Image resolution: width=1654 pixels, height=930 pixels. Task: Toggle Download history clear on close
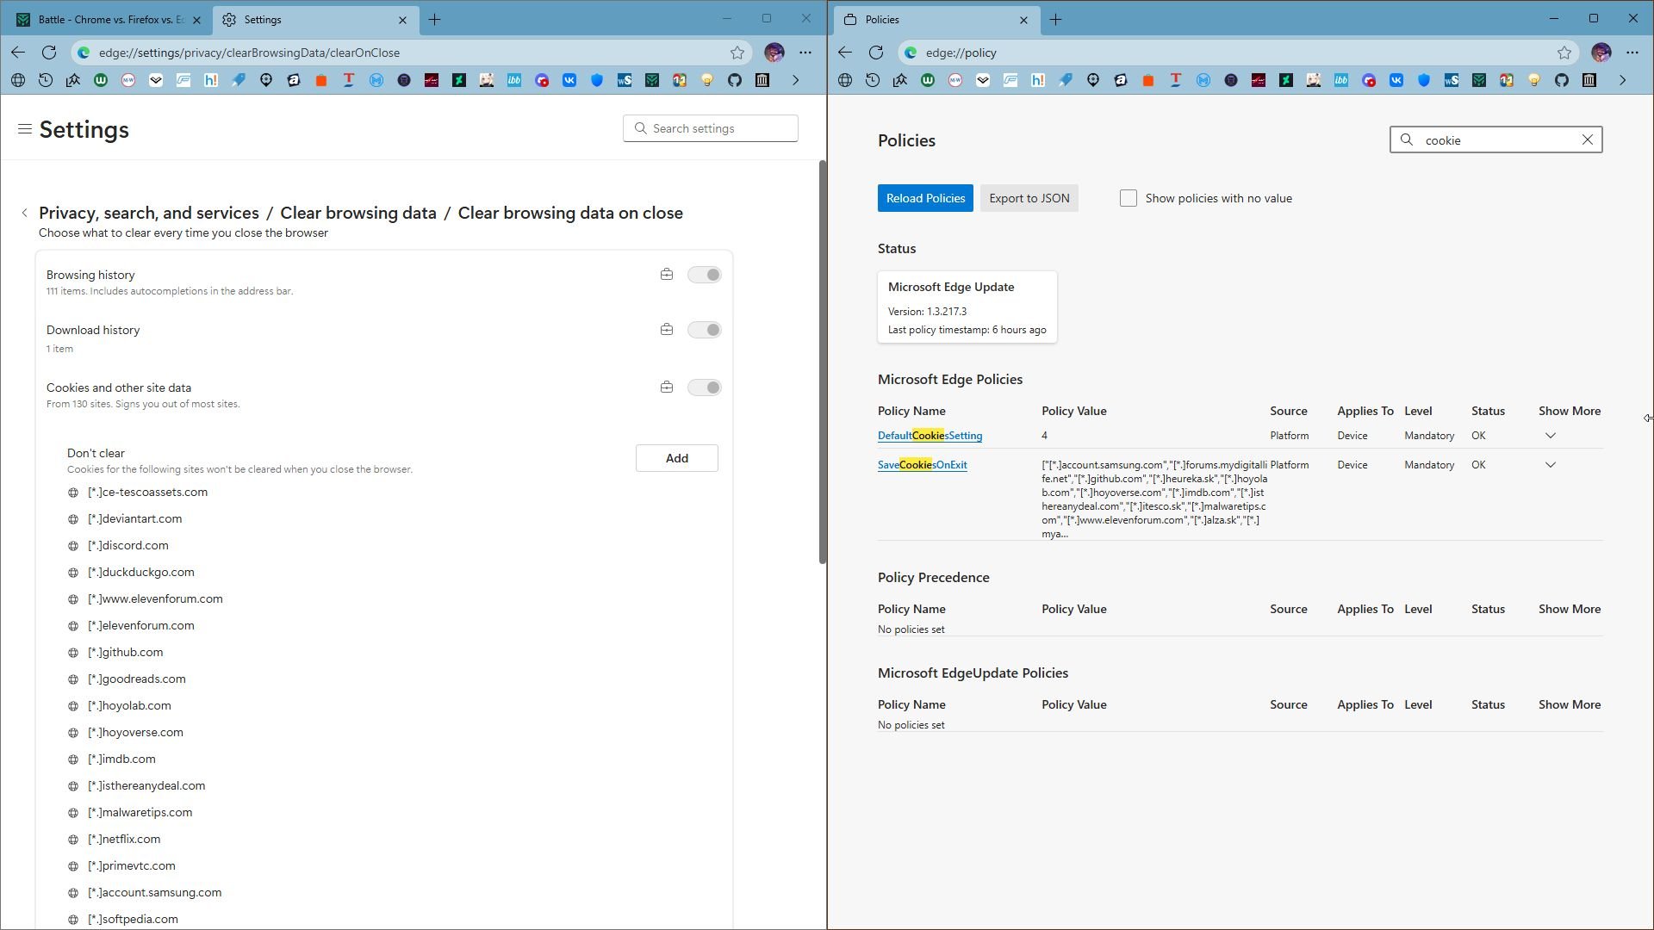pos(705,330)
